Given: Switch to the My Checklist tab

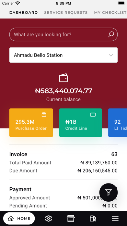Looking at the screenshot, I should (110, 13).
